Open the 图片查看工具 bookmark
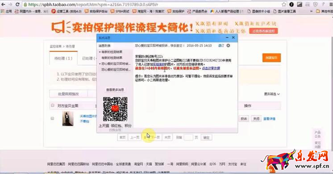The width and height of the screenshot is (333, 174). point(284,11)
